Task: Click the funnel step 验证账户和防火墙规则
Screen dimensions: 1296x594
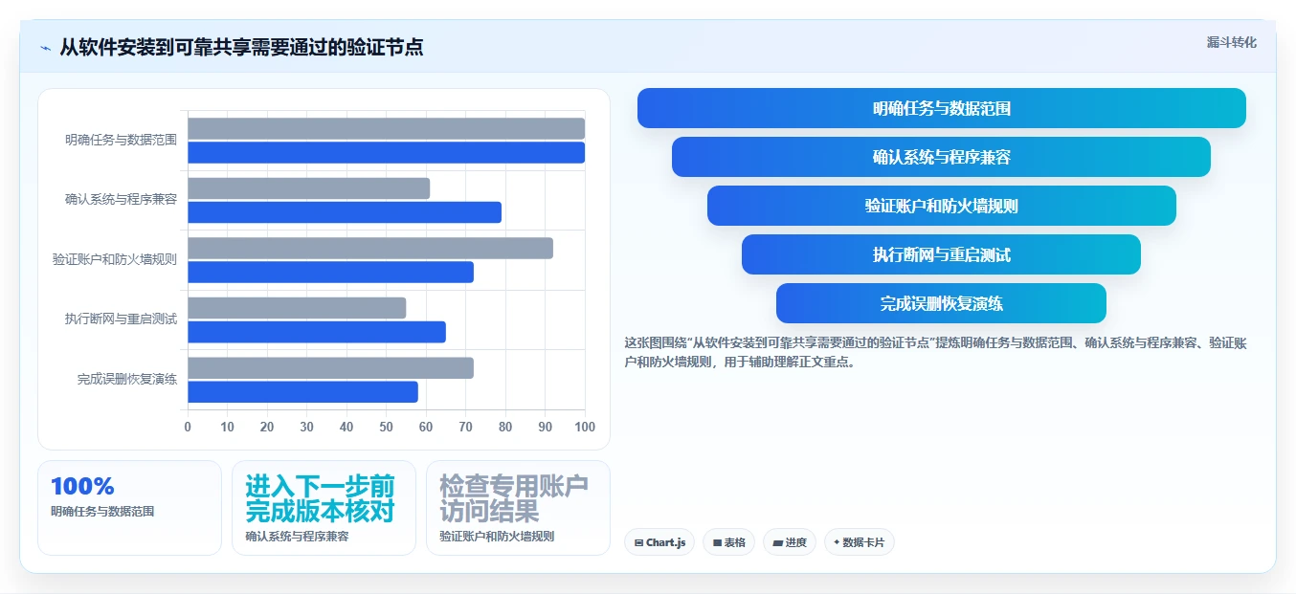Action: coord(942,206)
